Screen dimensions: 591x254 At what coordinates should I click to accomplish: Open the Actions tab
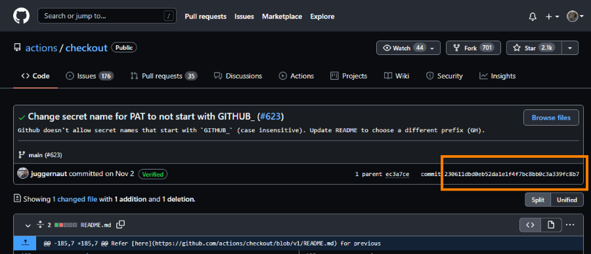tap(296, 76)
